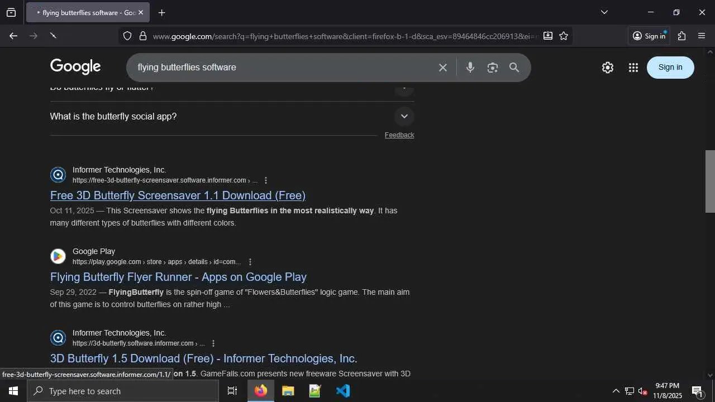Click the page vertical scrollbar thumb
This screenshot has width=715, height=402.
click(710, 181)
